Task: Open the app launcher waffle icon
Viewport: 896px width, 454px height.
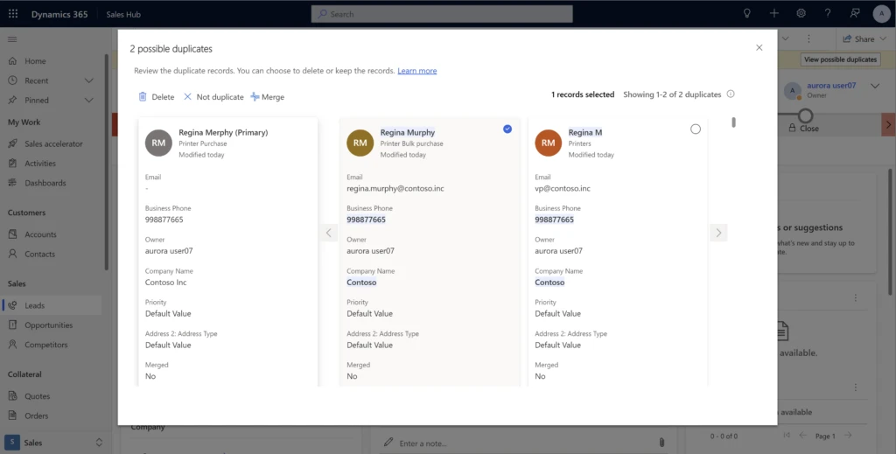Action: point(13,14)
